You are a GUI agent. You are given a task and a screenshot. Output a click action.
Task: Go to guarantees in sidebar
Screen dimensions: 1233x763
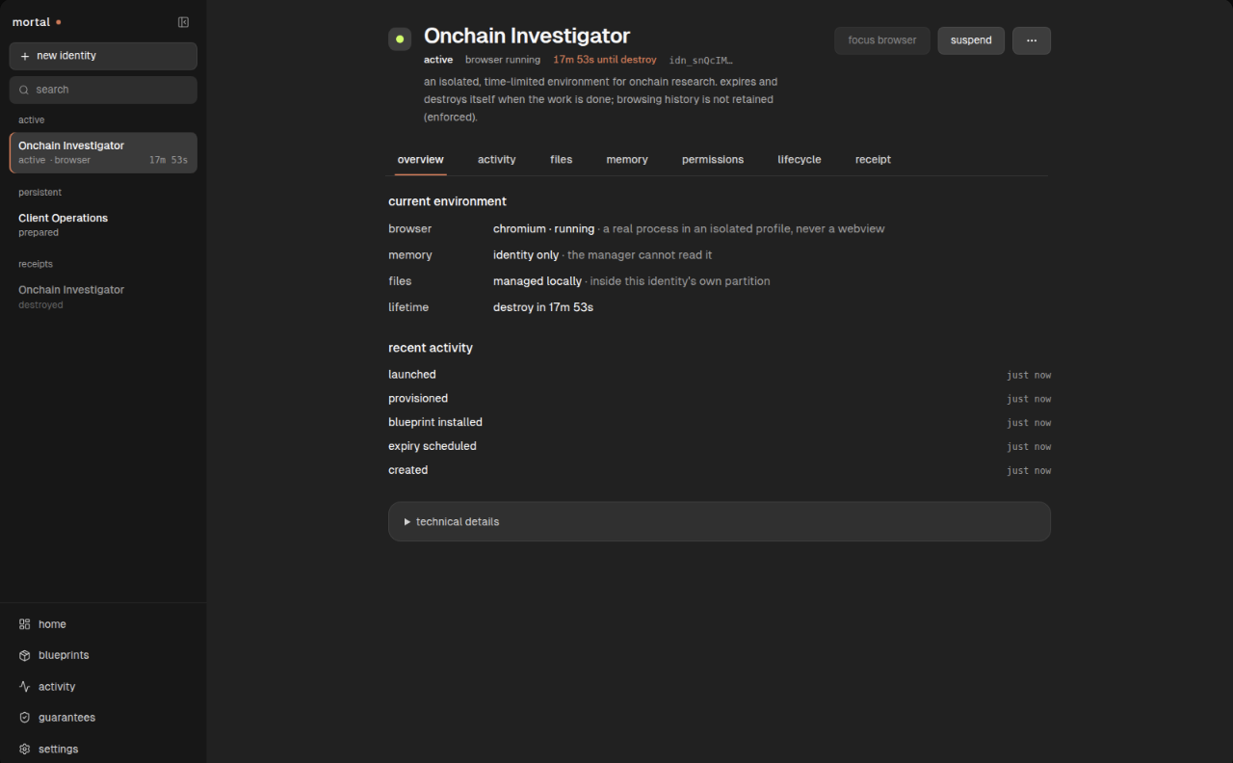tap(103, 718)
